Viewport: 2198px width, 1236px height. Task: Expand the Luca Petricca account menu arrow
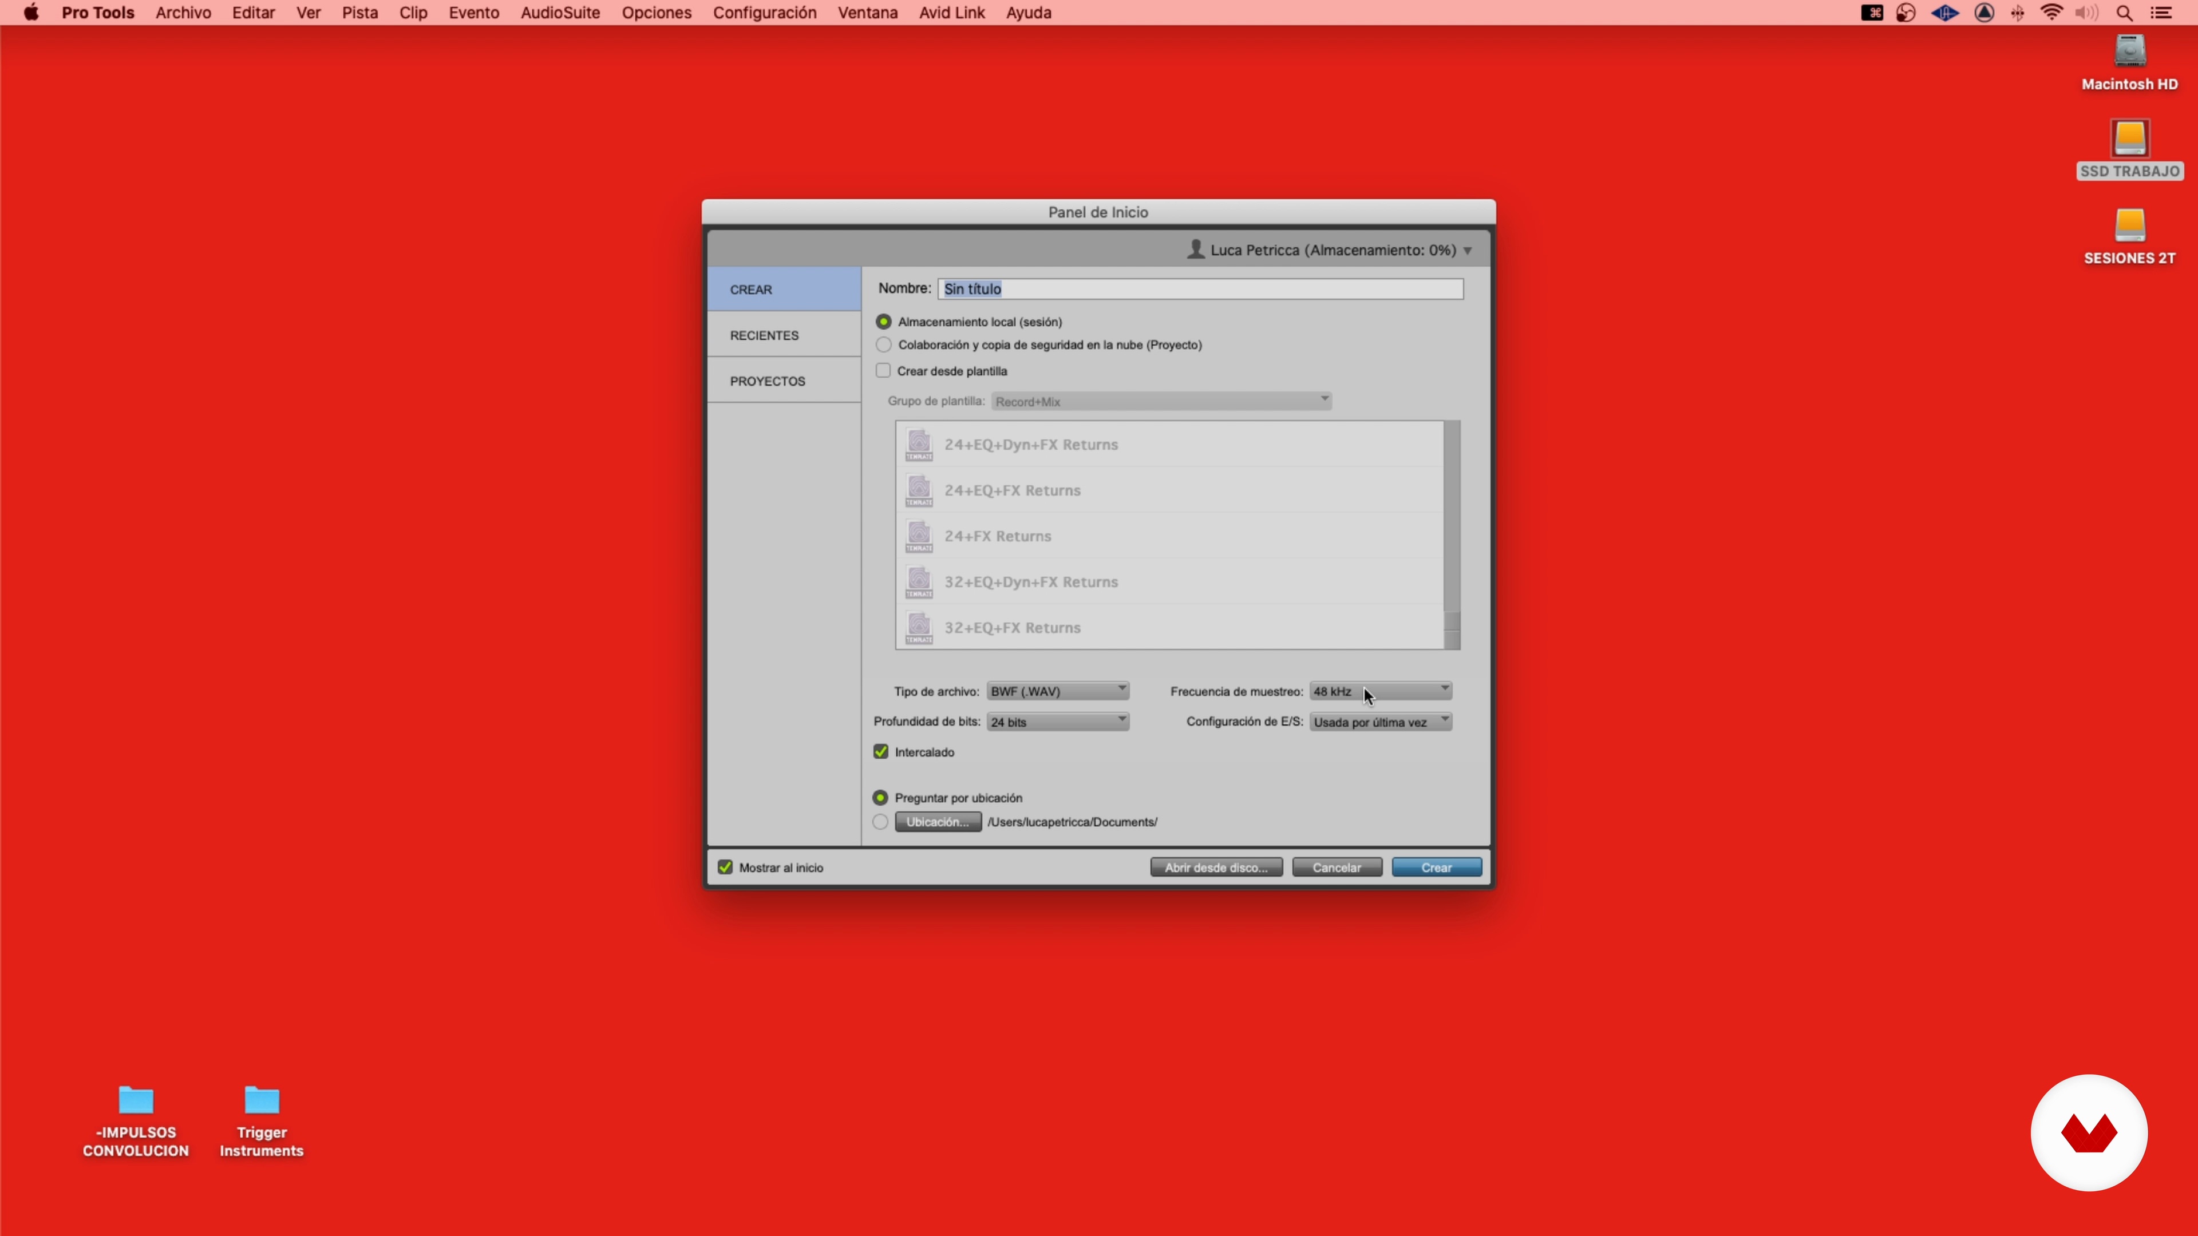tap(1468, 251)
